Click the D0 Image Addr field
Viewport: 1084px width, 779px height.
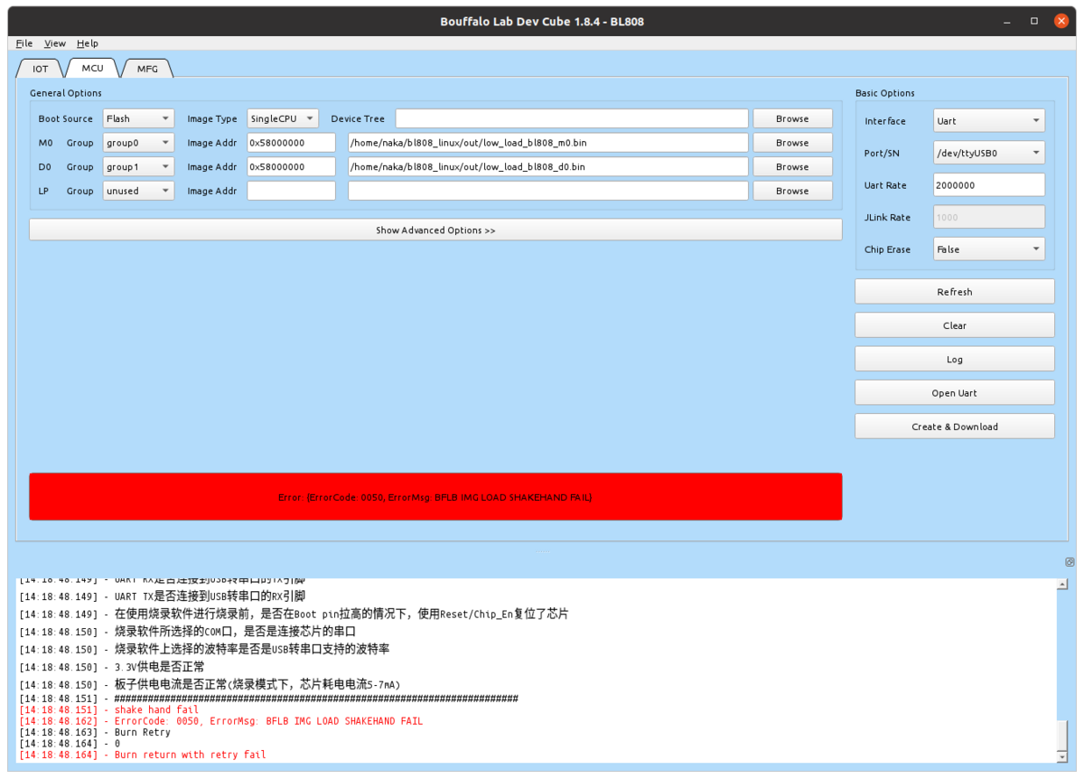tap(291, 167)
